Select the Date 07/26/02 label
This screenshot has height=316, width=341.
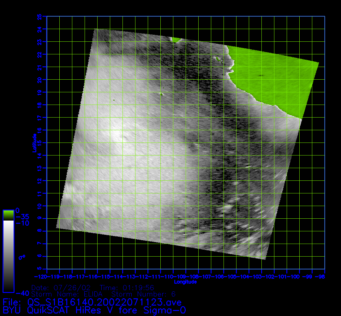click(61, 288)
